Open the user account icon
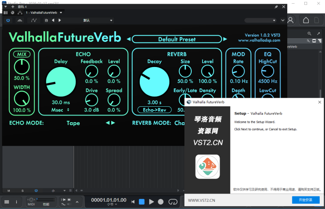The height and width of the screenshot is (209, 325). 290,20
